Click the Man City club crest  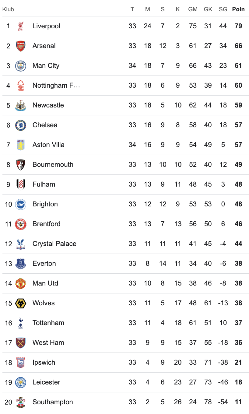[21, 66]
